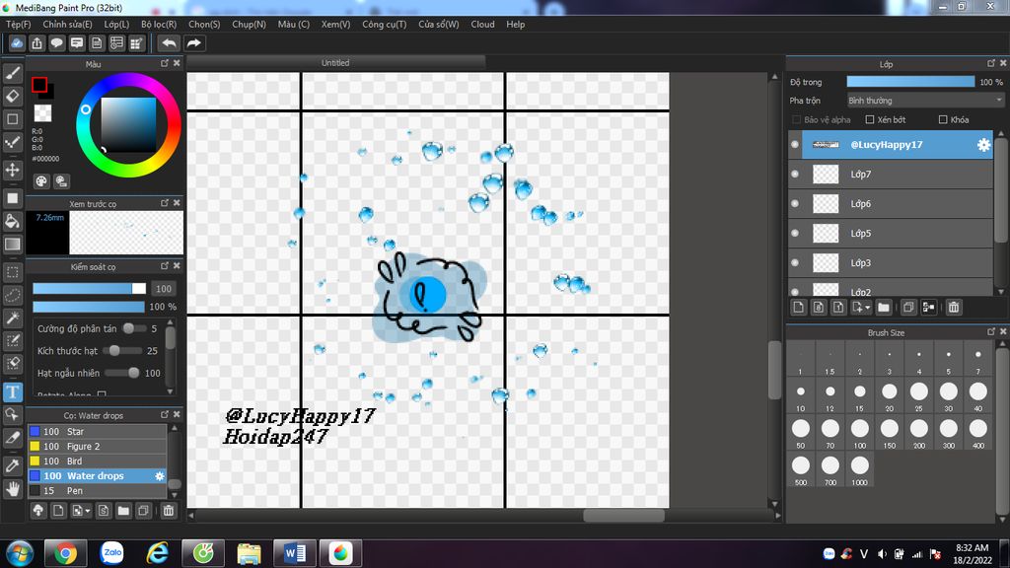1010x568 pixels.
Task: Open add-layer dropdown arrow in layer panel
Action: point(868,308)
